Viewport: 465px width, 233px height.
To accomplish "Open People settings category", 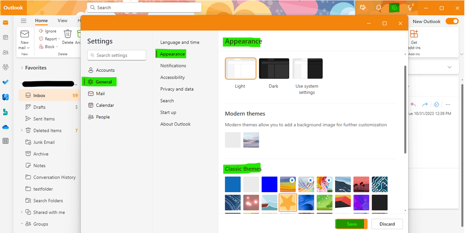I will pyautogui.click(x=99, y=117).
